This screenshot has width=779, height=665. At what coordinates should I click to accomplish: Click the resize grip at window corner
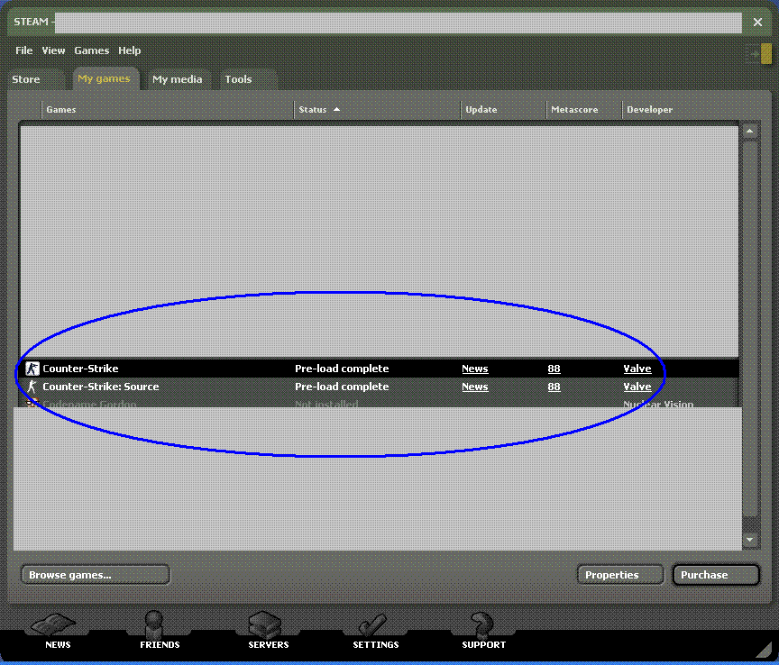pos(765,651)
